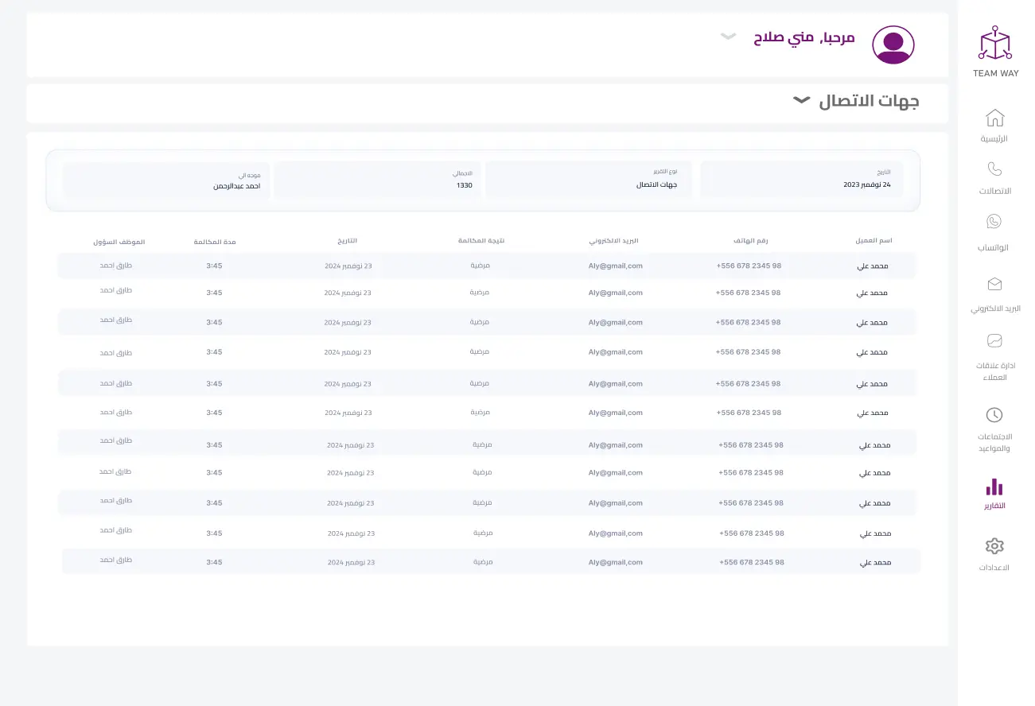Viewport: 1035px width, 706px height.
Task: Click the date (التاريخ) filter field 24 نوفمبر 2023
Action: point(801,180)
